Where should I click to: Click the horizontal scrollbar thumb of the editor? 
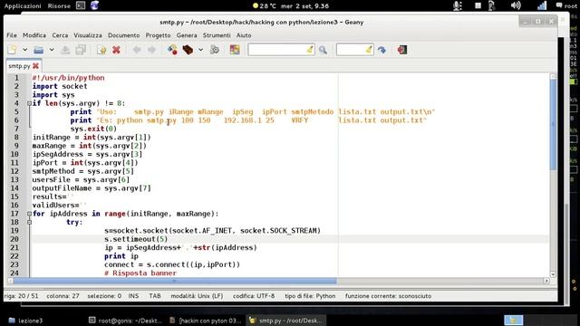(175, 281)
